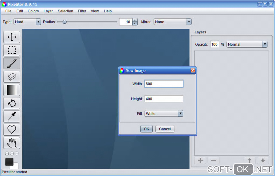Click the Radius slider handle
Screen dimensions: 275x176
click(64, 22)
